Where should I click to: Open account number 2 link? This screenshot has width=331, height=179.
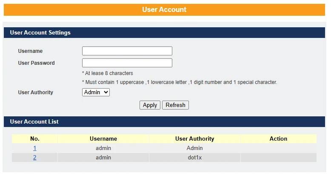coord(34,157)
